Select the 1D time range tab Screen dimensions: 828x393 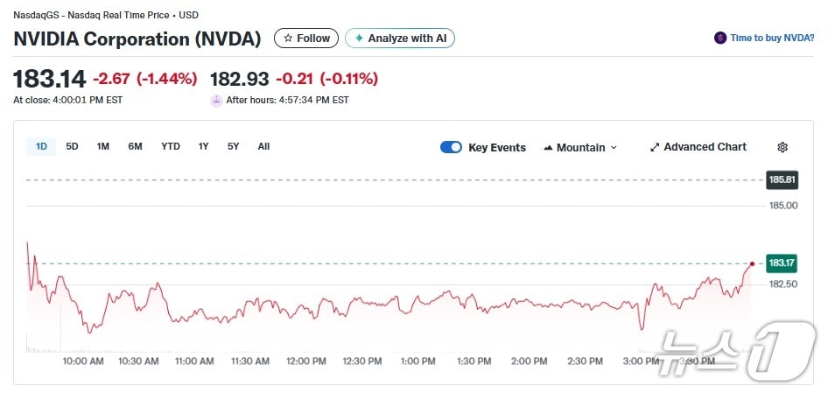[41, 146]
